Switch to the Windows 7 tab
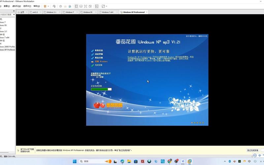This screenshot has width=264, height=165. click(x=70, y=12)
